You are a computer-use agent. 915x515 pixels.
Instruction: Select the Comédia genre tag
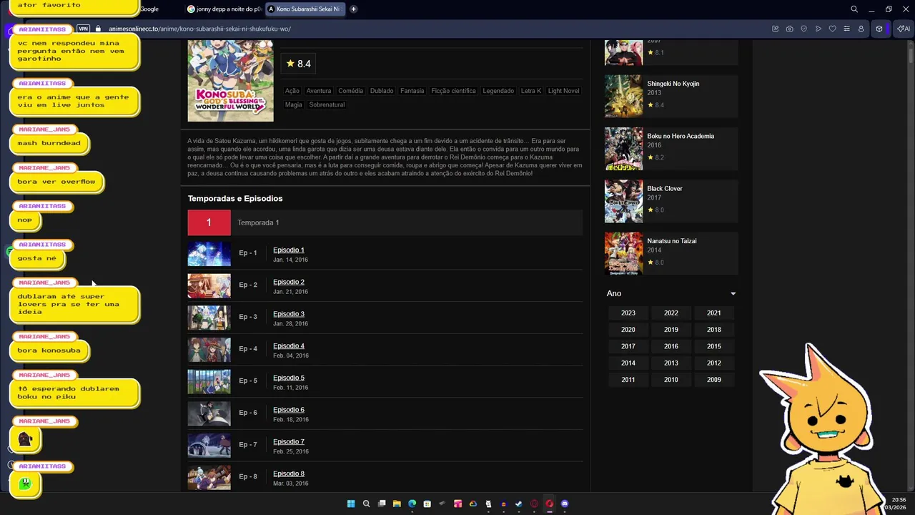point(350,91)
